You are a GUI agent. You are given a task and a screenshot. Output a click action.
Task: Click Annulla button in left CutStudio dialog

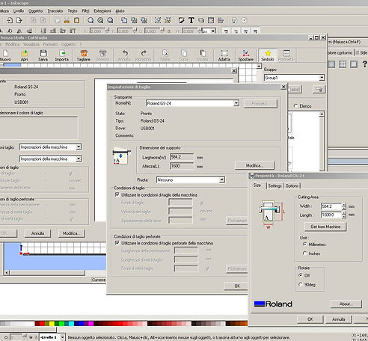pos(37,233)
